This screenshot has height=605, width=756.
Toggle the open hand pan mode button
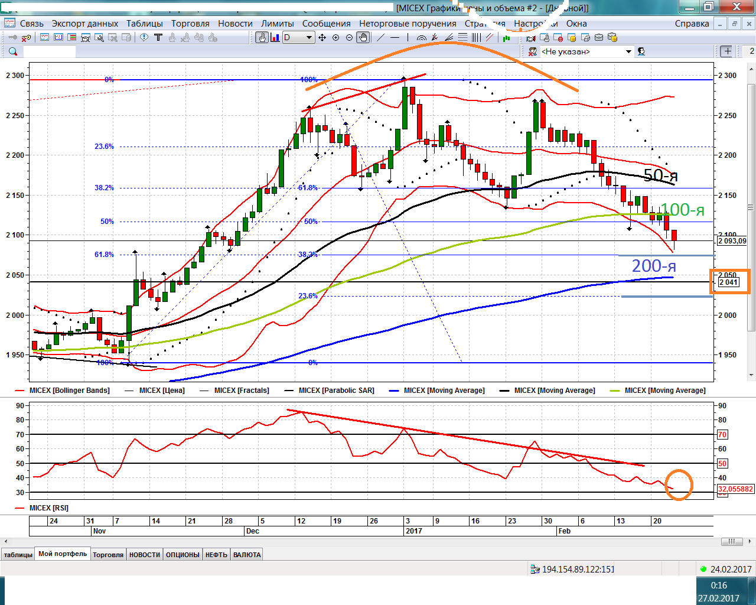coord(363,37)
